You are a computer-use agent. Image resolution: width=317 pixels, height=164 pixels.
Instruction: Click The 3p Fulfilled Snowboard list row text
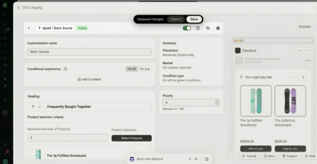click(x=66, y=156)
